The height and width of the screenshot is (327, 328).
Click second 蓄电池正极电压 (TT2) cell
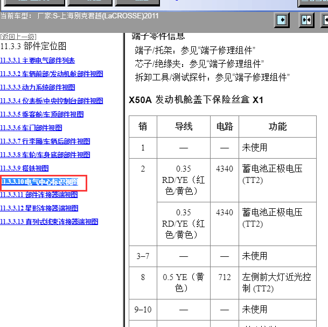coord(277,224)
